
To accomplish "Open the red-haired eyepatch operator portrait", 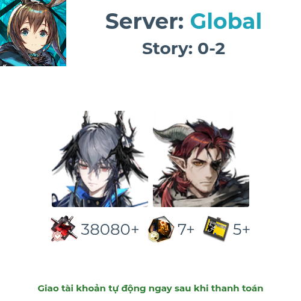I will [x=201, y=159].
